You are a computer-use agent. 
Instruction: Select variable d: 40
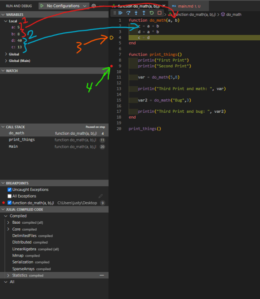tap(17, 40)
